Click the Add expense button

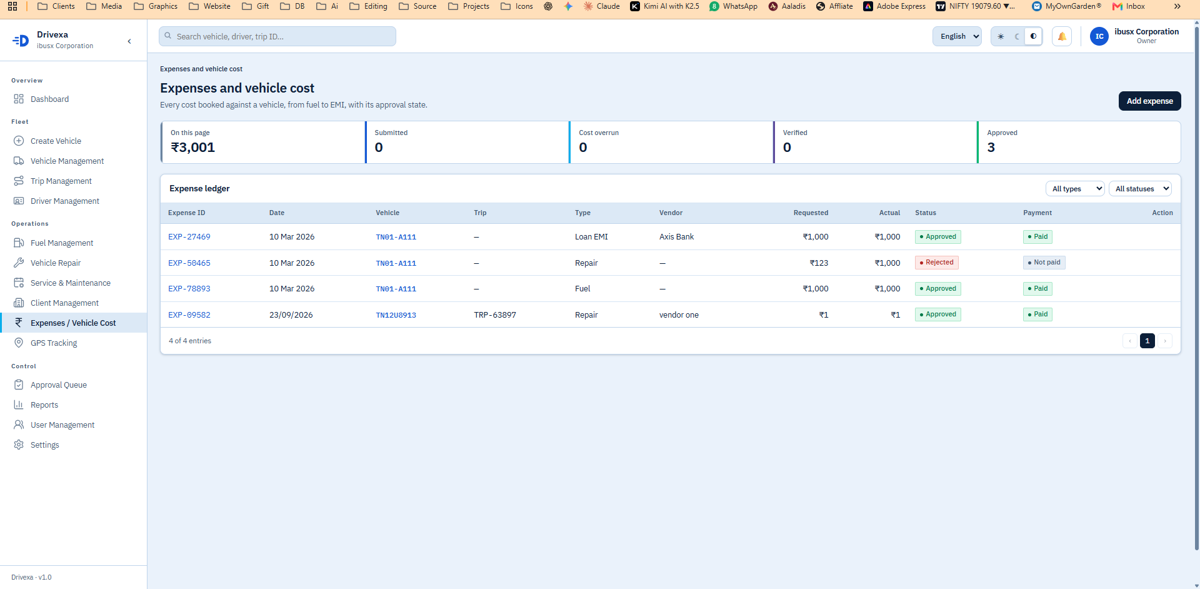pos(1149,101)
